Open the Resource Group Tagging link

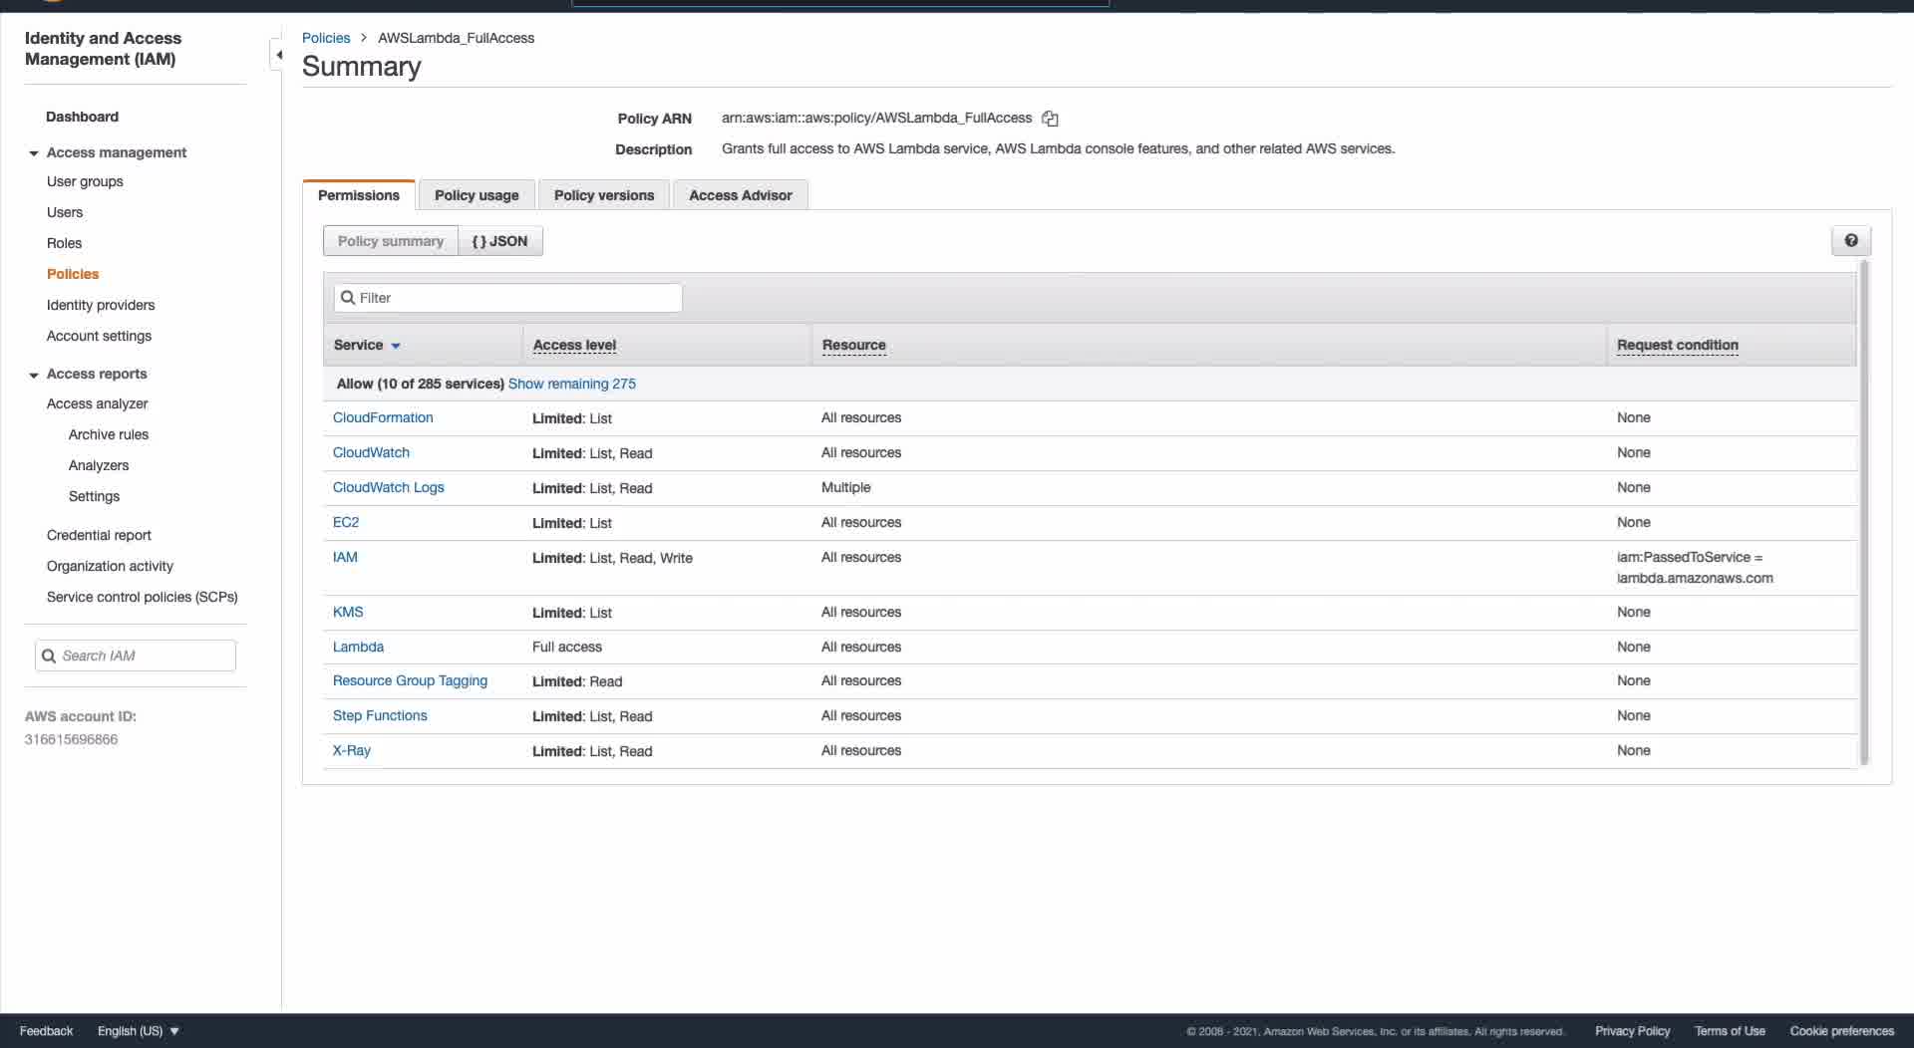[410, 680]
